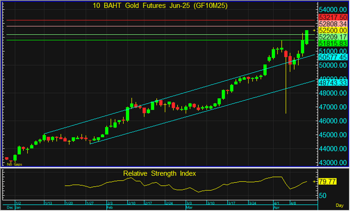Click the Relative Strength Index title

(159, 173)
